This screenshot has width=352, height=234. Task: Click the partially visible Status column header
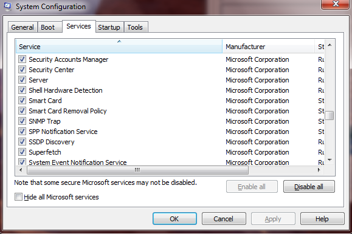pyautogui.click(x=319, y=46)
